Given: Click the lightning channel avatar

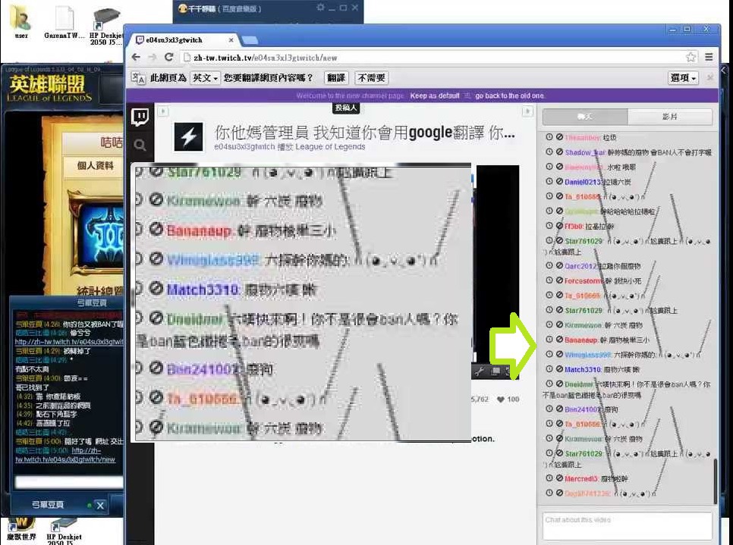Looking at the screenshot, I should point(188,136).
